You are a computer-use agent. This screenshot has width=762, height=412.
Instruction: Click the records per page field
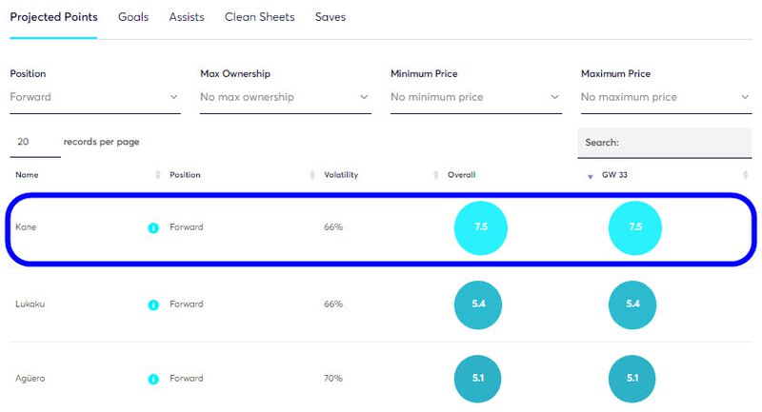tap(29, 142)
